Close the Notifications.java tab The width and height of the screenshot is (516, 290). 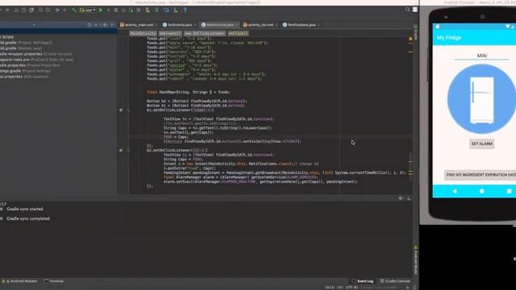coord(318,25)
